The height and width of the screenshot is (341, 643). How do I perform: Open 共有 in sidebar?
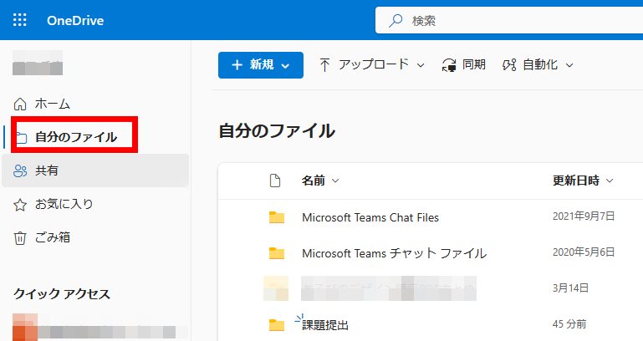[x=95, y=170]
